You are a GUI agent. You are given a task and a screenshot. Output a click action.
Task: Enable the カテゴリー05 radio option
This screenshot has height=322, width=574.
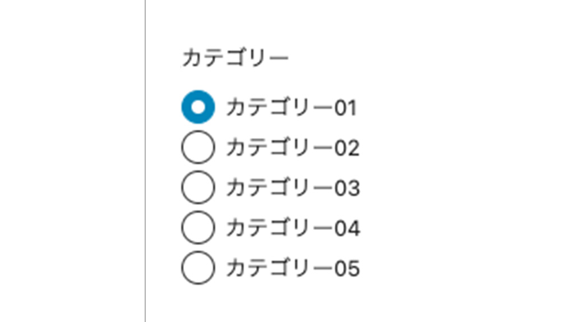198,268
